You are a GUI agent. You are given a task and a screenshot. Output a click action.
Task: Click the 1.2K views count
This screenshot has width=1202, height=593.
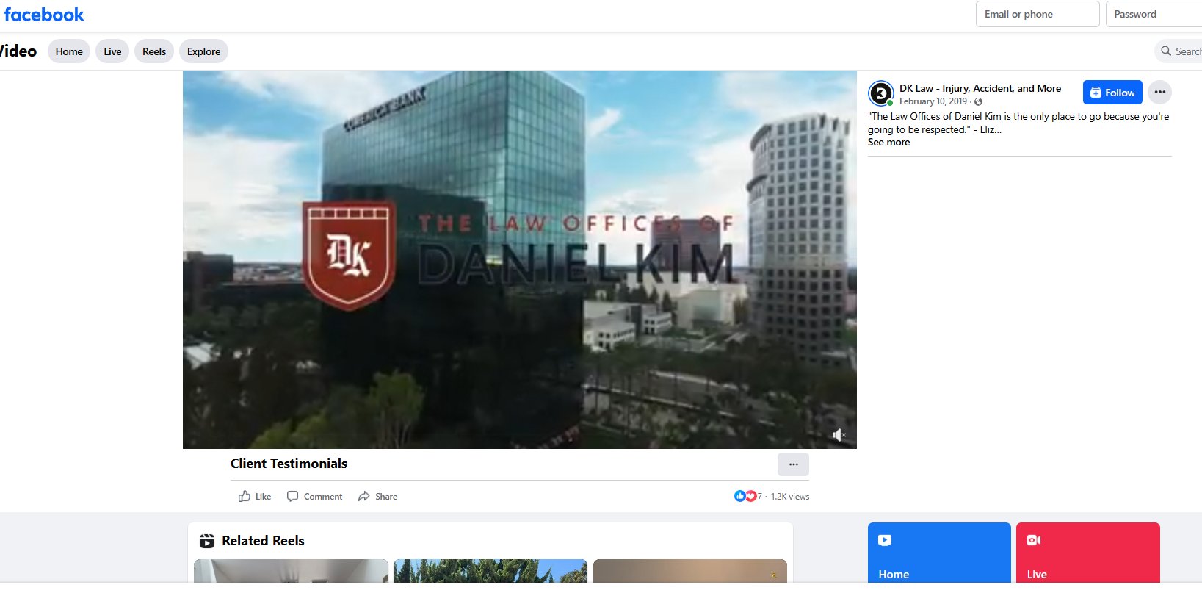(x=790, y=497)
